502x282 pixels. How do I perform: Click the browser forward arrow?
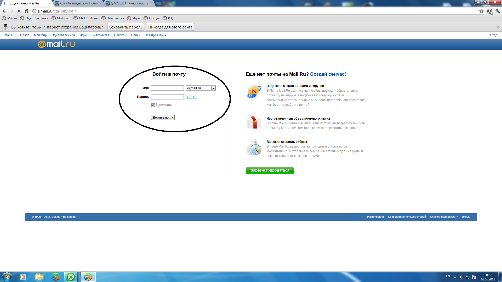tap(12, 11)
